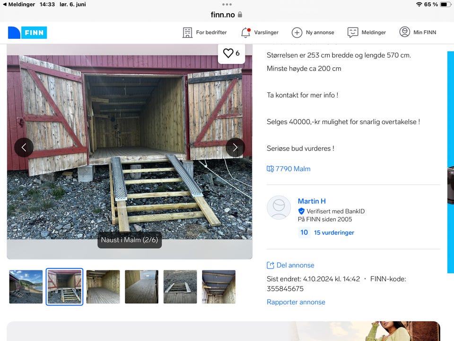Click Rapporter annonse link

pyautogui.click(x=296, y=302)
